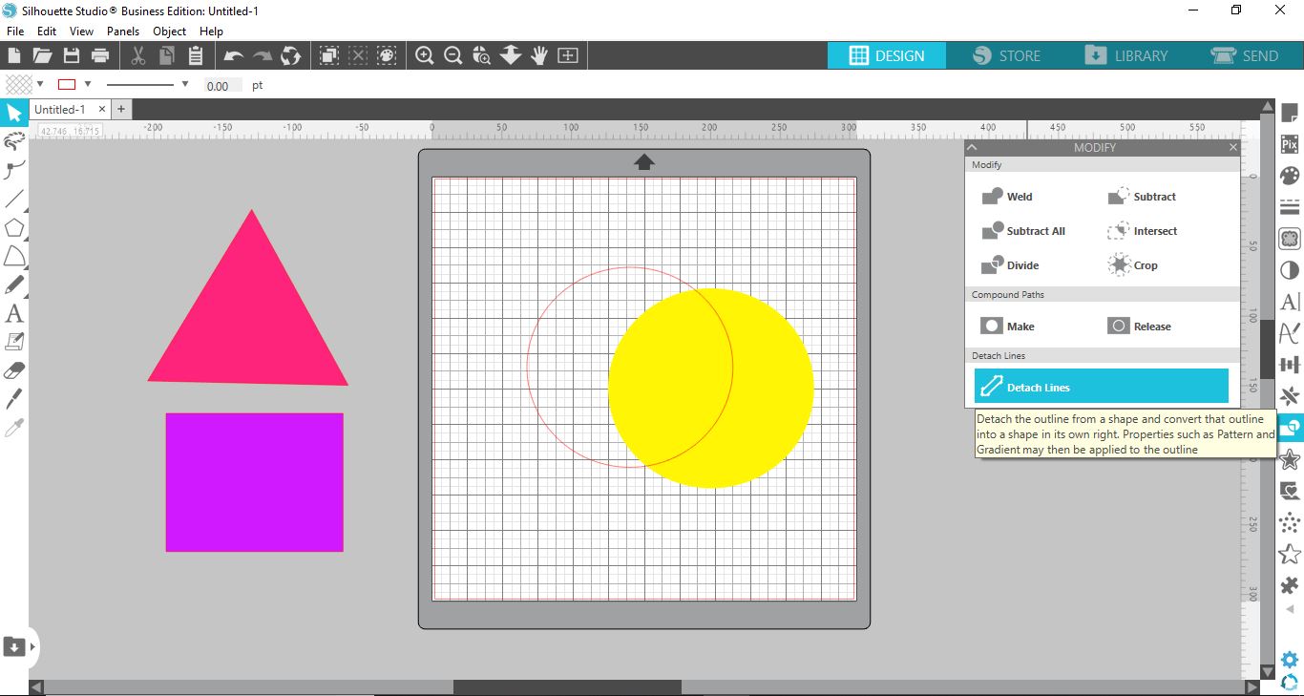This screenshot has height=696, width=1304.
Task: Open the Fill color panel
Action: (1289, 175)
